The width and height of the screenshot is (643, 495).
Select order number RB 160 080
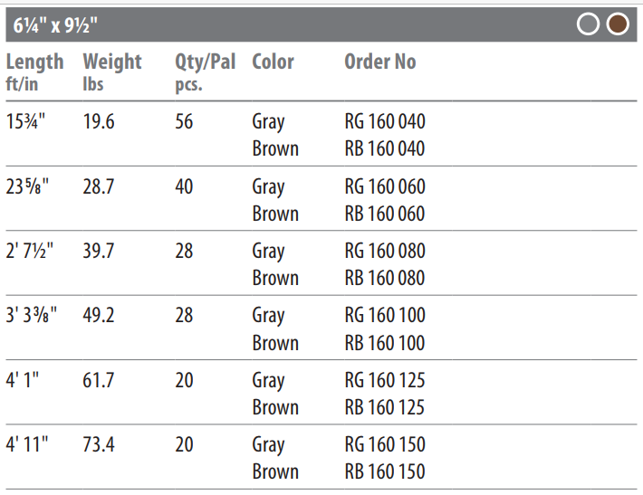tap(385, 278)
